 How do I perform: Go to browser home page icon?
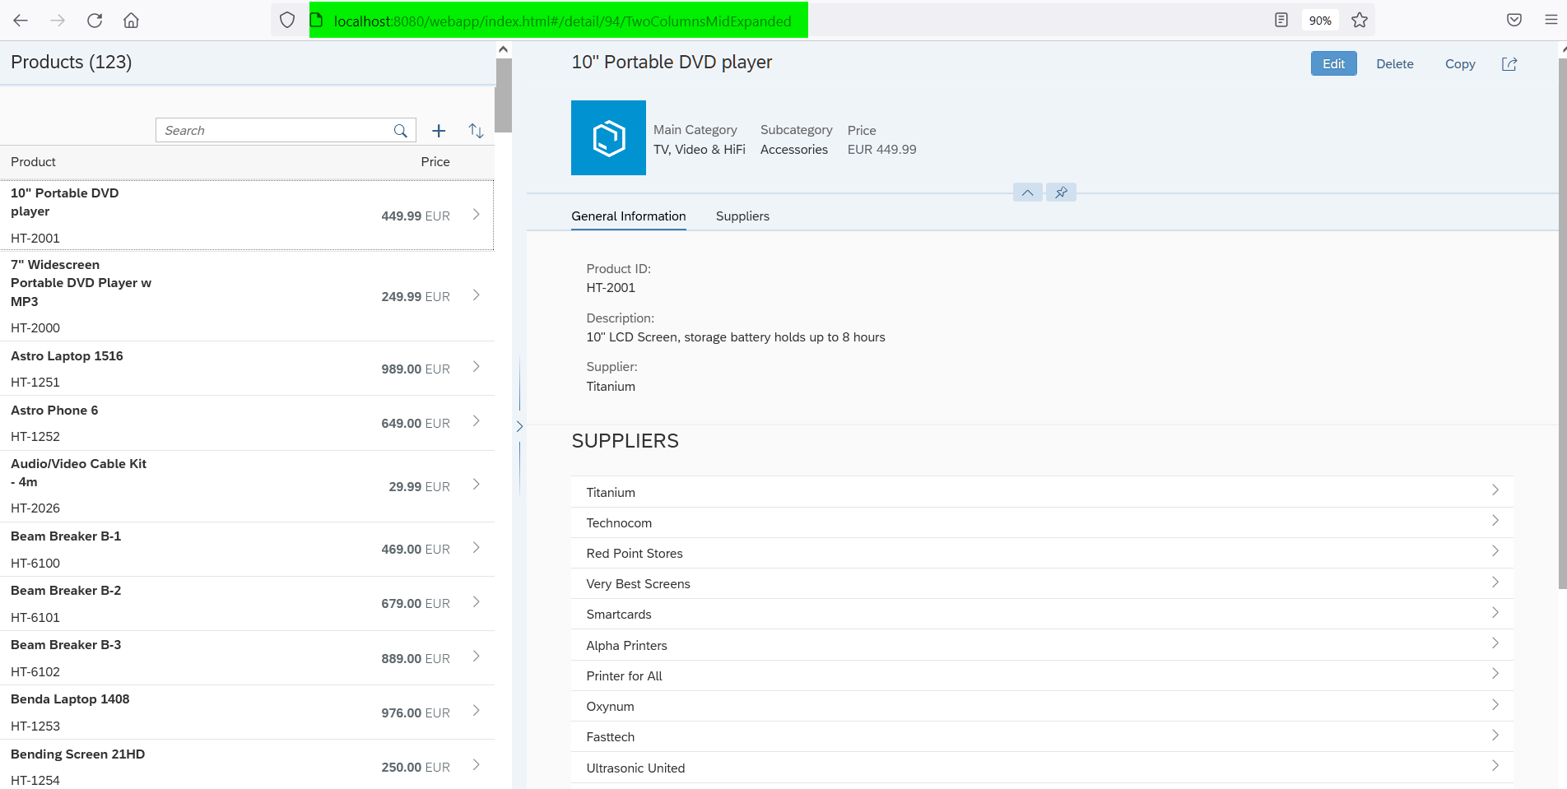click(131, 21)
